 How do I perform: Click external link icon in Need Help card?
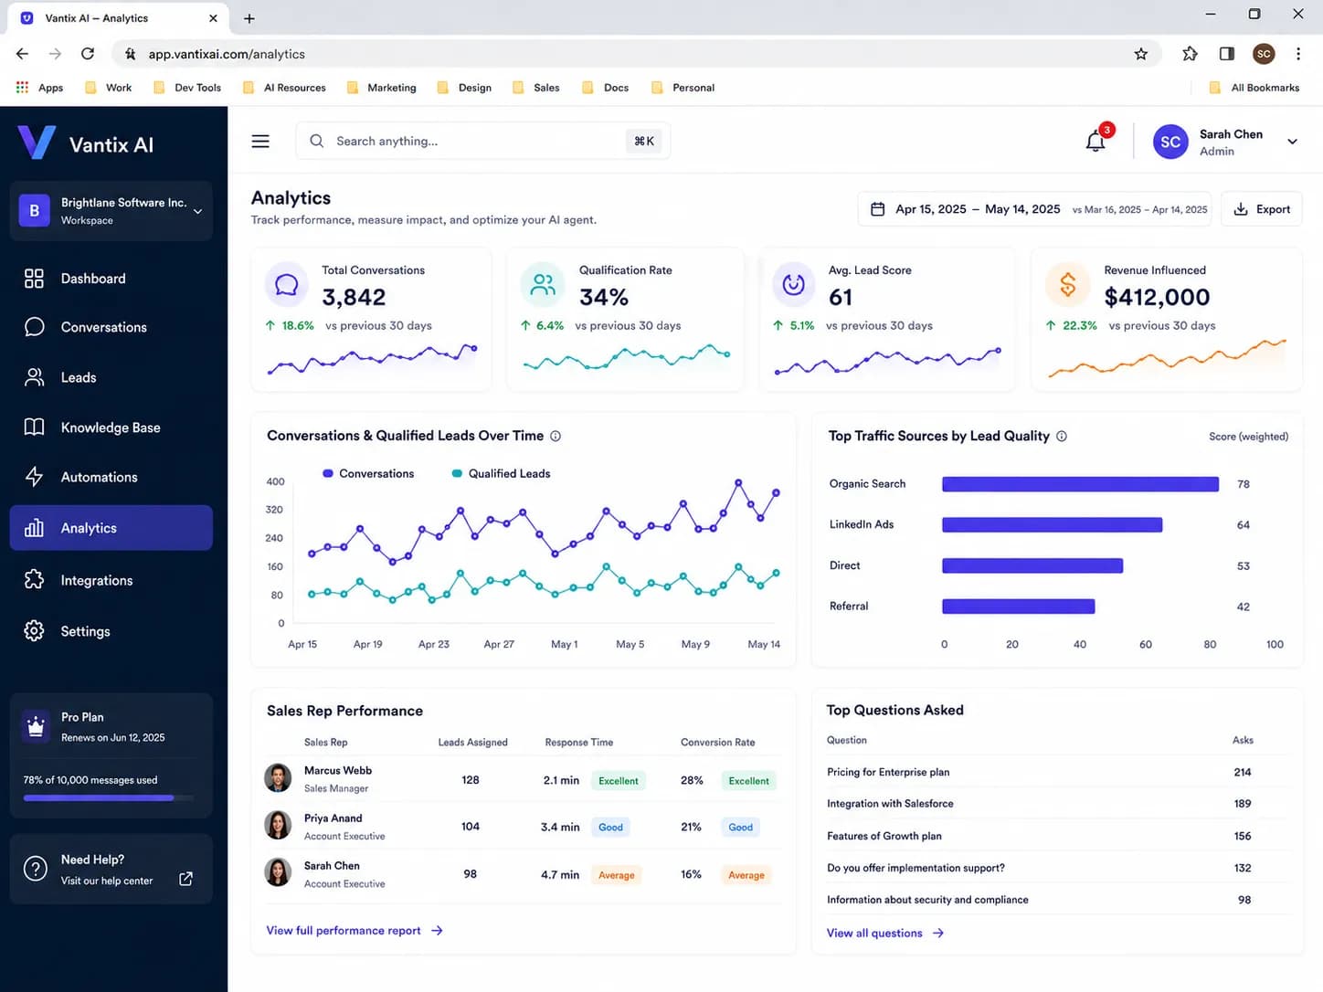point(185,879)
